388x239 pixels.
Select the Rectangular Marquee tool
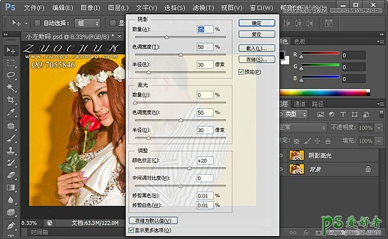tap(10, 63)
